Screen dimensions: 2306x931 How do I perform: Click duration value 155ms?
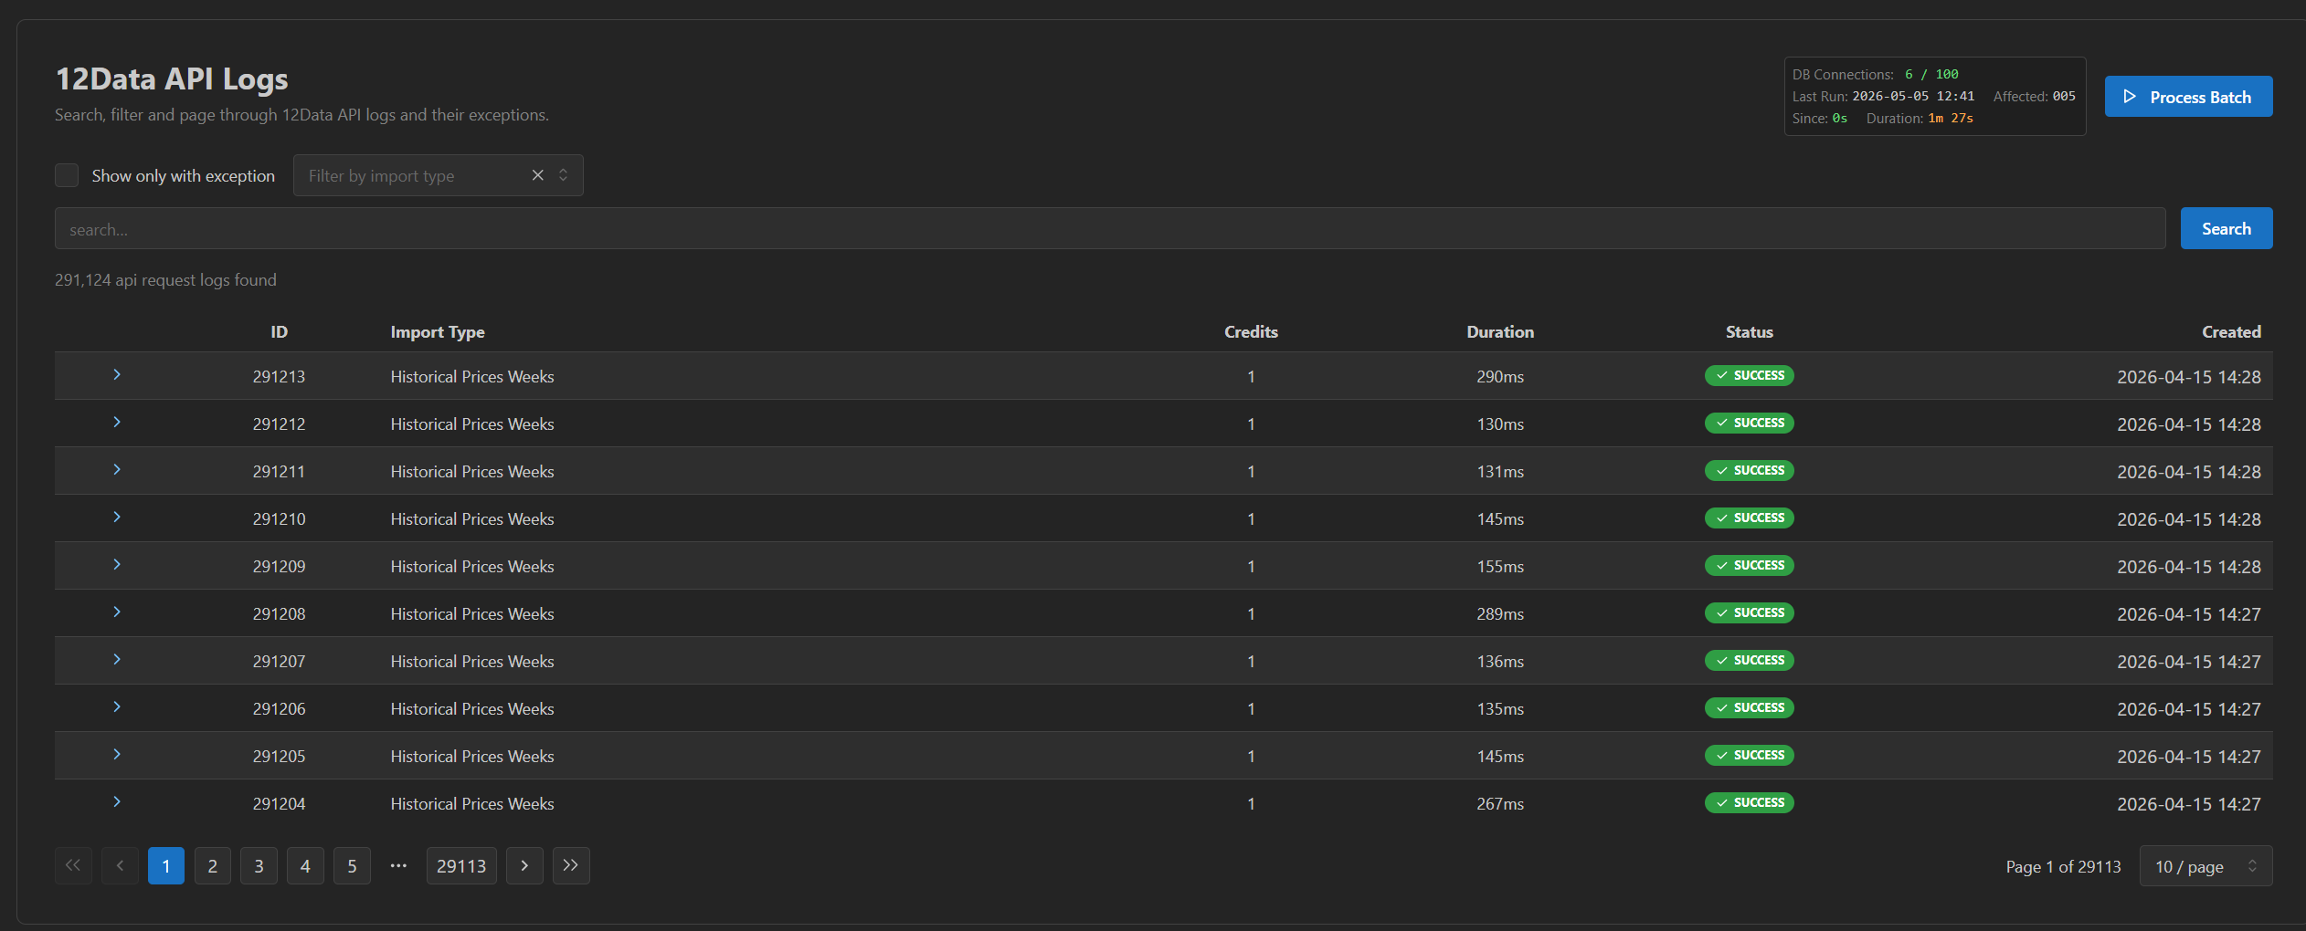pos(1500,567)
